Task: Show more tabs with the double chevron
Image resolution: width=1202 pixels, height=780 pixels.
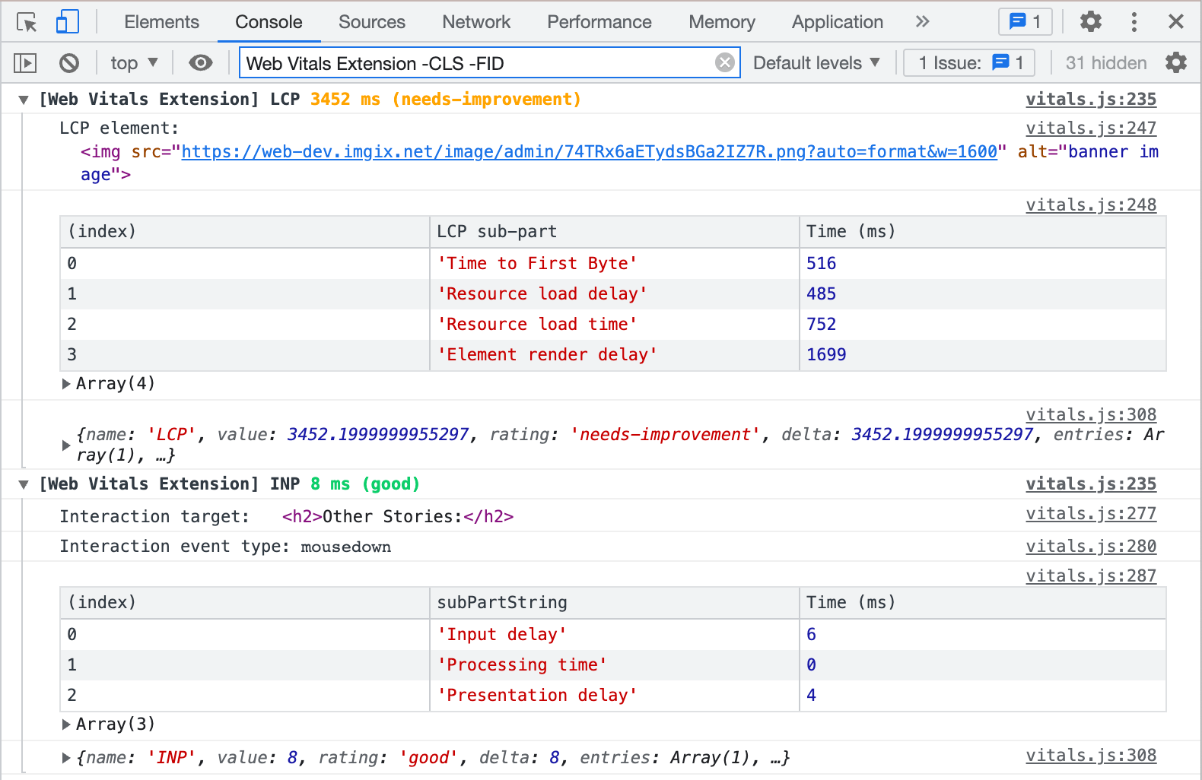Action: [x=922, y=22]
